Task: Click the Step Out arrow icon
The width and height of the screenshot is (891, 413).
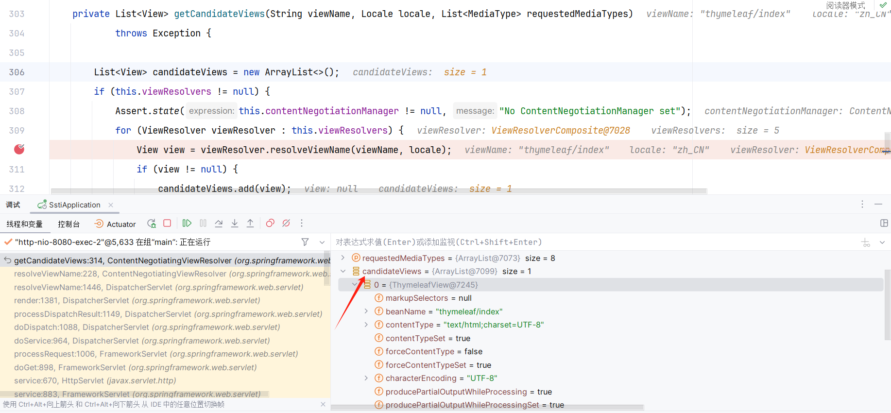Action: [x=250, y=224]
